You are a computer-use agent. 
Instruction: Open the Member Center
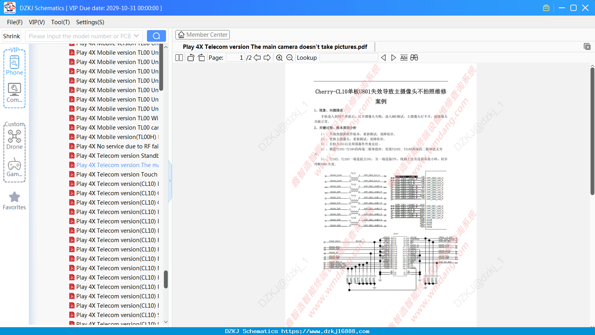pyautogui.click(x=202, y=35)
